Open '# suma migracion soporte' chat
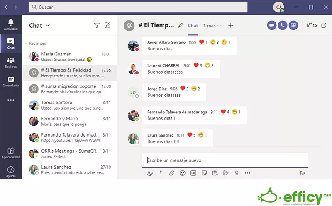The width and height of the screenshot is (332, 206). (70, 89)
